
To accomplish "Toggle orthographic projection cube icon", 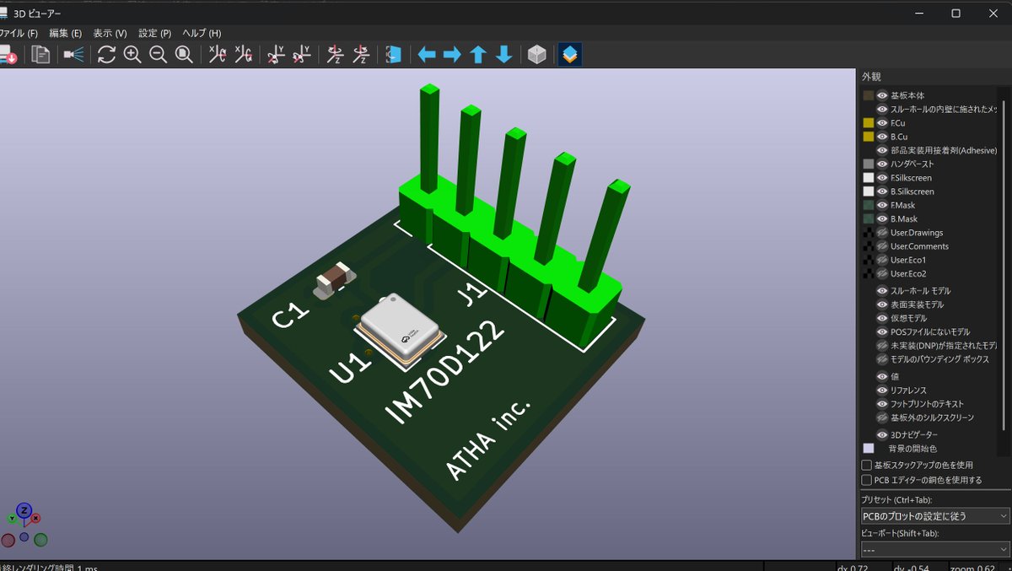I will pos(536,55).
